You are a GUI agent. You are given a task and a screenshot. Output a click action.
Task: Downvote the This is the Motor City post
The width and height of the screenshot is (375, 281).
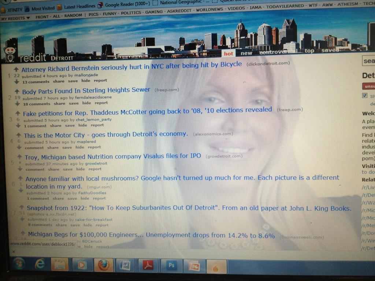19,147
